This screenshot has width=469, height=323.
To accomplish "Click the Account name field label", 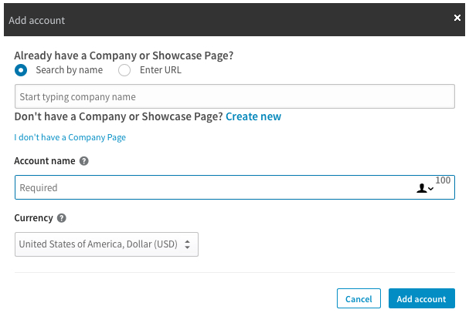I will tap(45, 161).
